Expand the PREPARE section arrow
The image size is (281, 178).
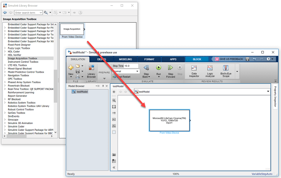click(x=104, y=78)
